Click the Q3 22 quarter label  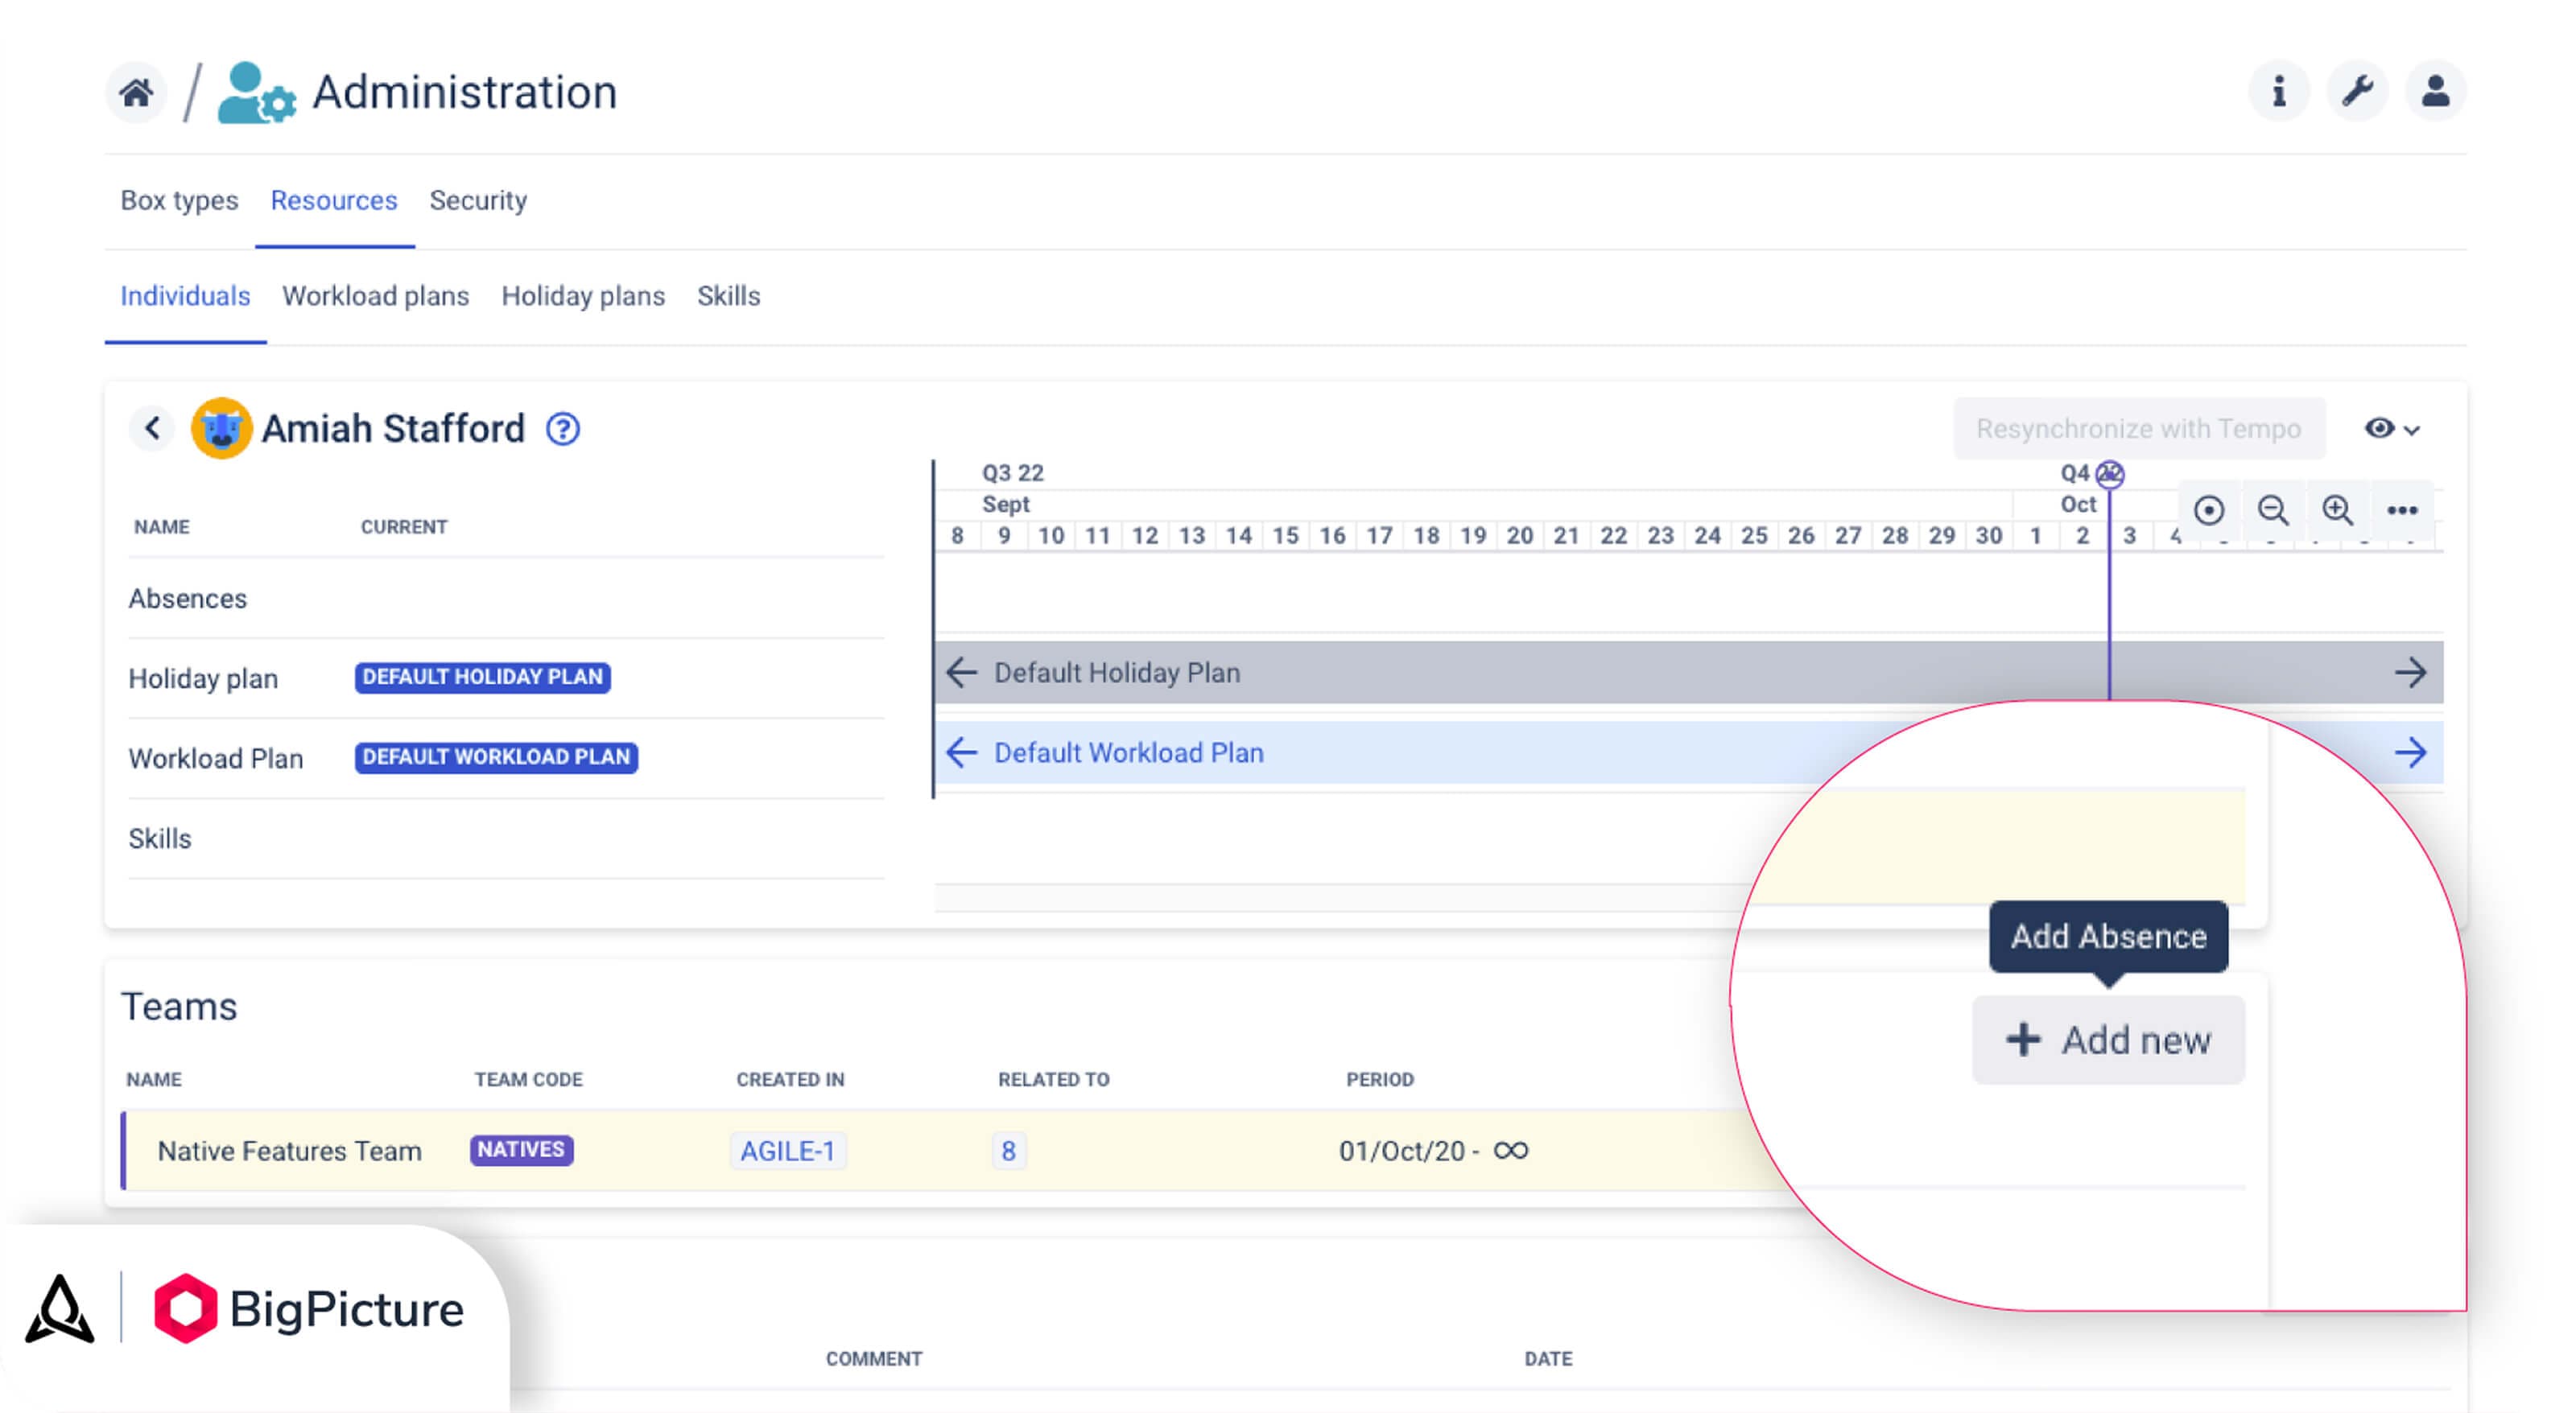[1012, 472]
